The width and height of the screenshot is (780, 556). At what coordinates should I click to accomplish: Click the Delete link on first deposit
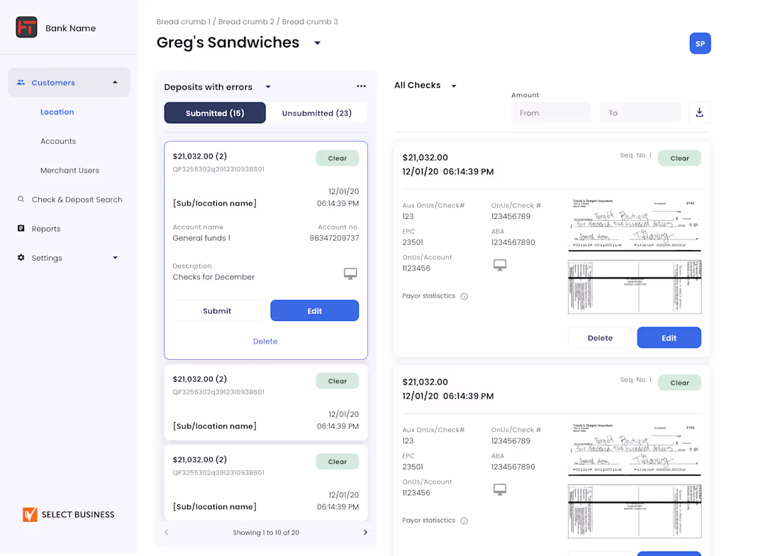coord(265,341)
